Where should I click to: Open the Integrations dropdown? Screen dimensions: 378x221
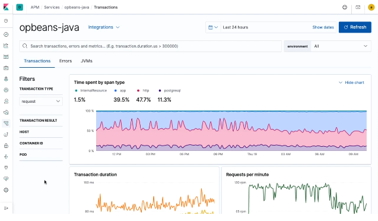pos(104,27)
